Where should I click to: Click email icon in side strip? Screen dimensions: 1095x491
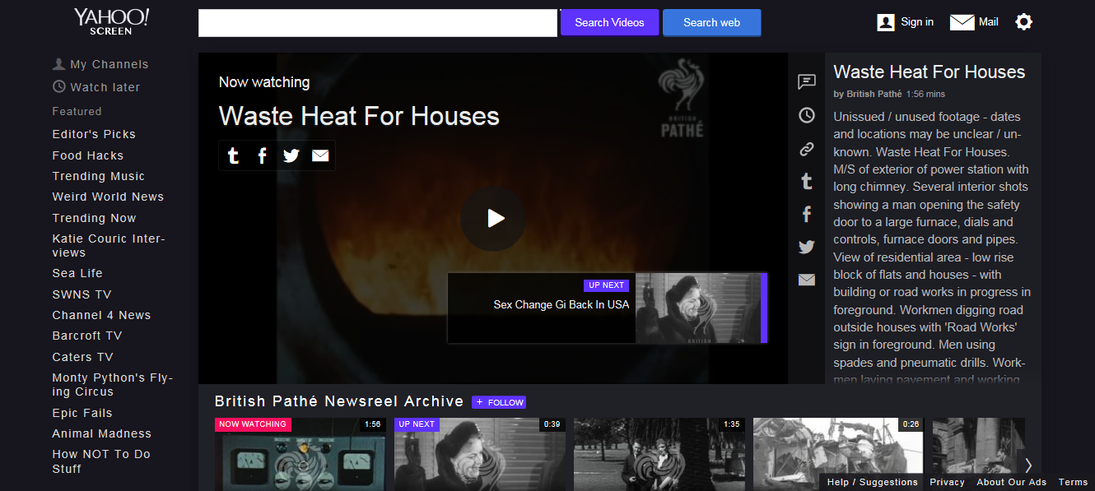pos(807,280)
